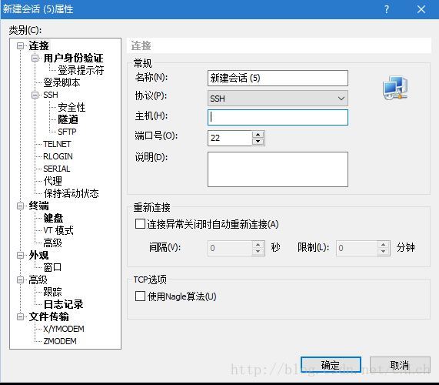This screenshot has width=439, height=385.
Task: Open the 登录提示符 settings
Action: coord(81,70)
